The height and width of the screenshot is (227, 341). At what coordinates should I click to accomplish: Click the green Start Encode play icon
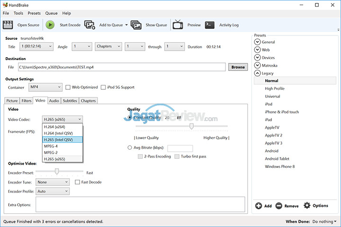click(x=50, y=25)
